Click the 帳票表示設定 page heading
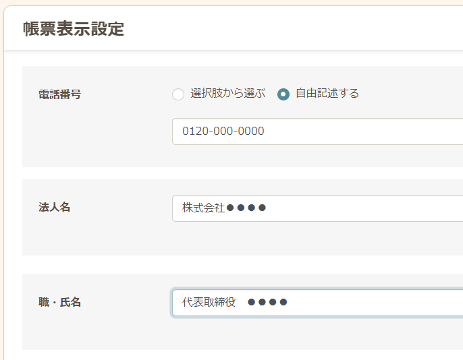 tap(74, 29)
